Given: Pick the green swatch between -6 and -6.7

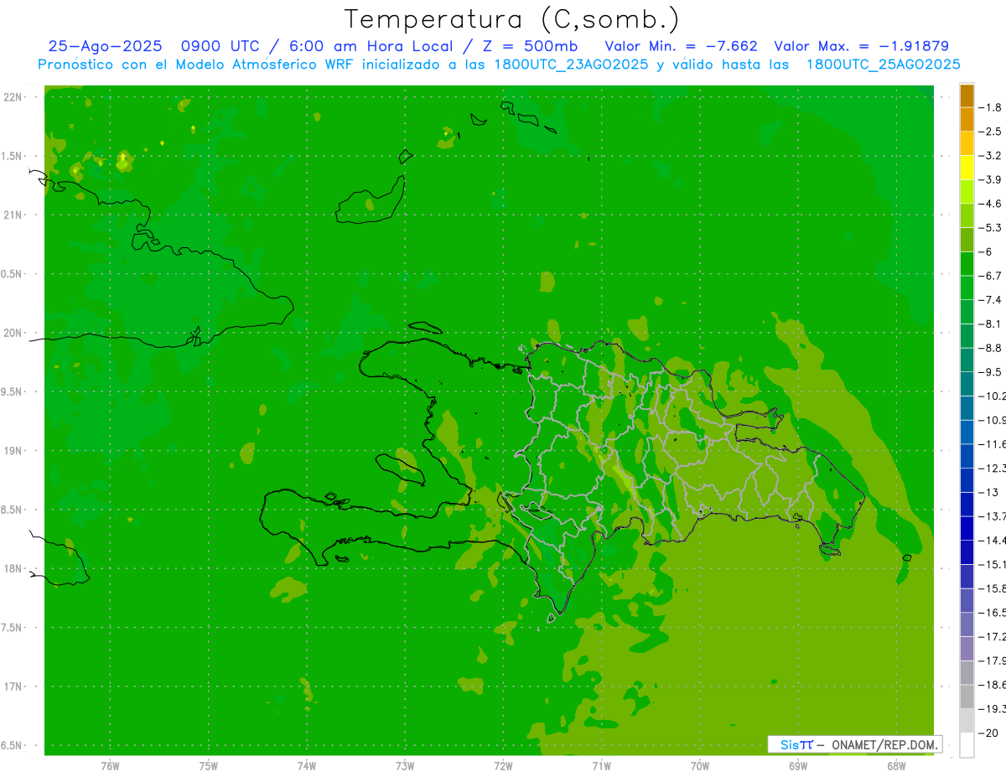Looking at the screenshot, I should coord(967,264).
